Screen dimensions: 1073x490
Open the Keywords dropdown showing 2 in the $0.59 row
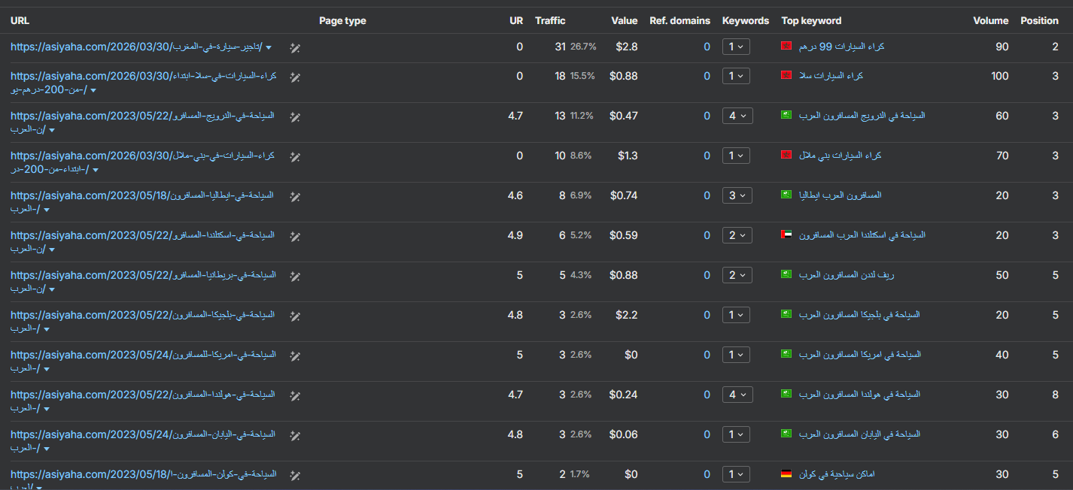point(737,235)
